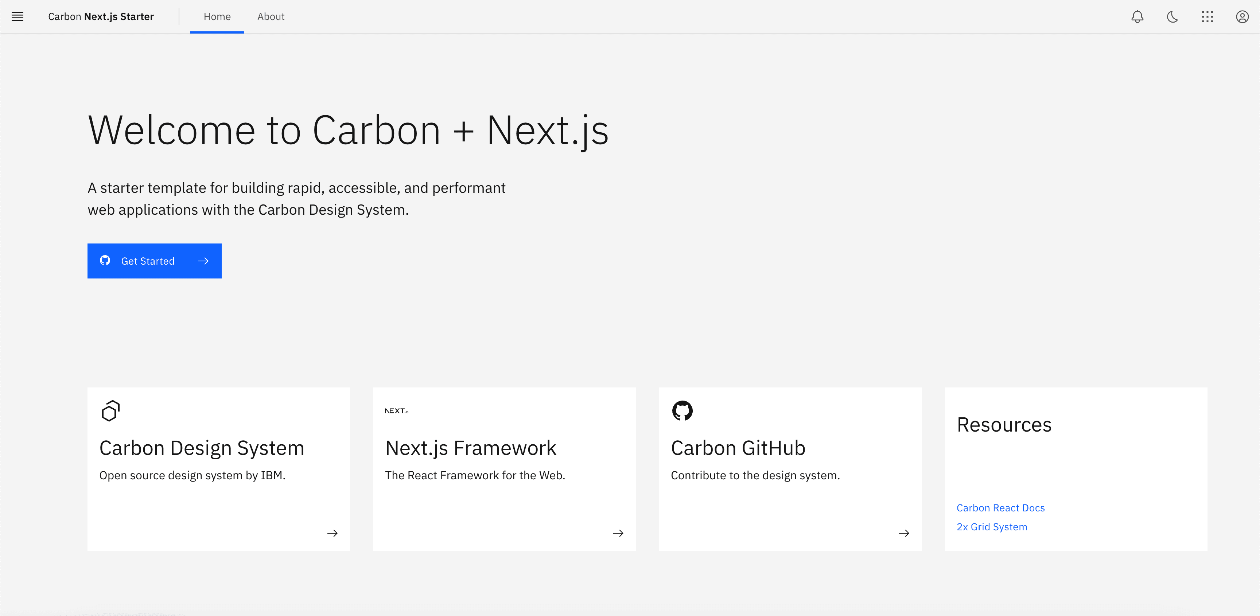Click the Carbon Next.js Starter header title
The width and height of the screenshot is (1260, 616).
101,17
